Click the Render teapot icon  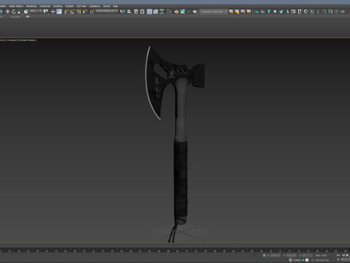[x=195, y=12]
